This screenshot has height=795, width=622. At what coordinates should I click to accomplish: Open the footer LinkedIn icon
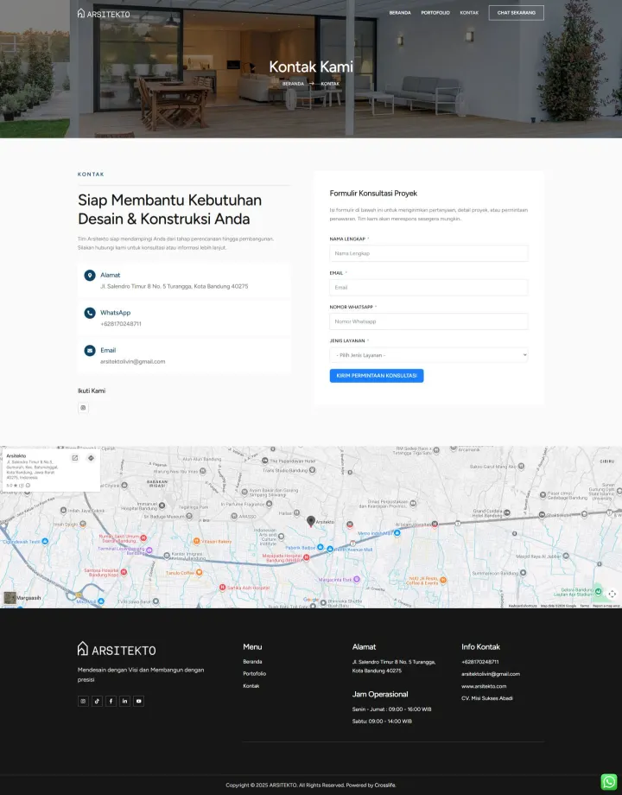(124, 701)
